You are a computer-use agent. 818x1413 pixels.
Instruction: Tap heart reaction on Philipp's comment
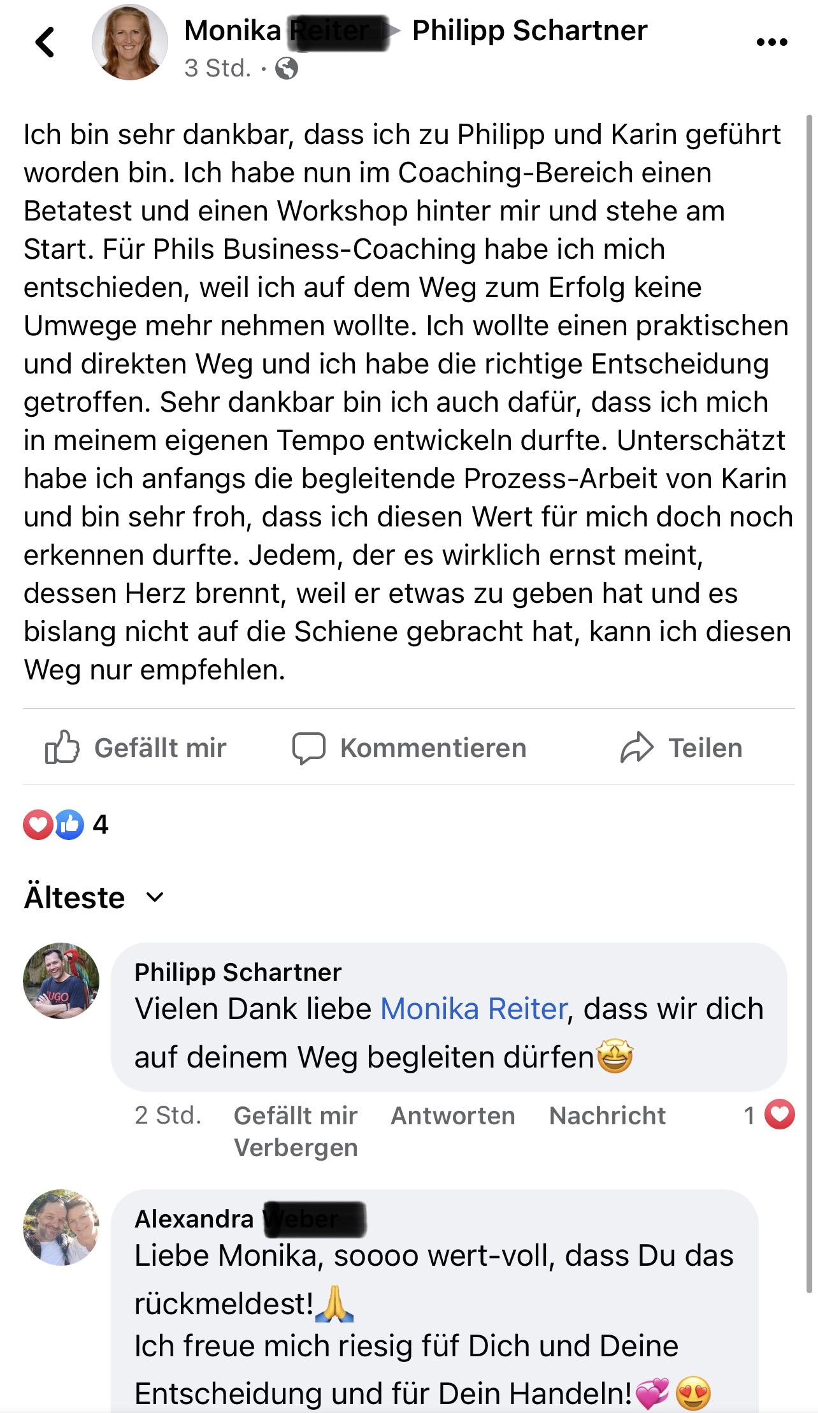[x=779, y=1115]
